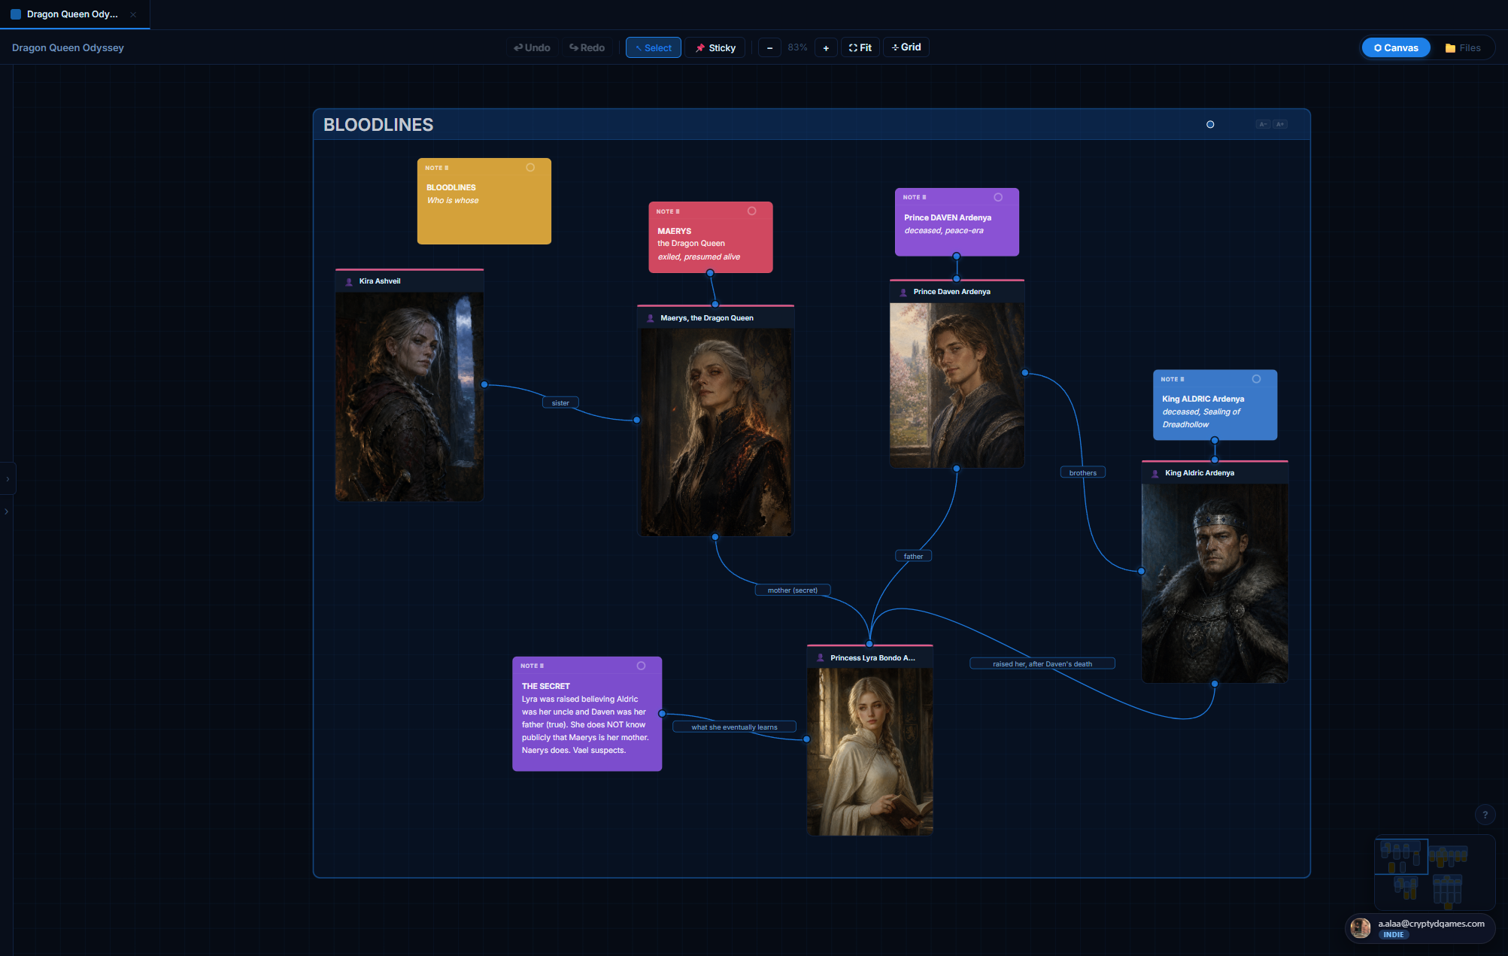Click the Princess Lyra Bondo card title
Screen dimensions: 1508x956
(x=872, y=658)
